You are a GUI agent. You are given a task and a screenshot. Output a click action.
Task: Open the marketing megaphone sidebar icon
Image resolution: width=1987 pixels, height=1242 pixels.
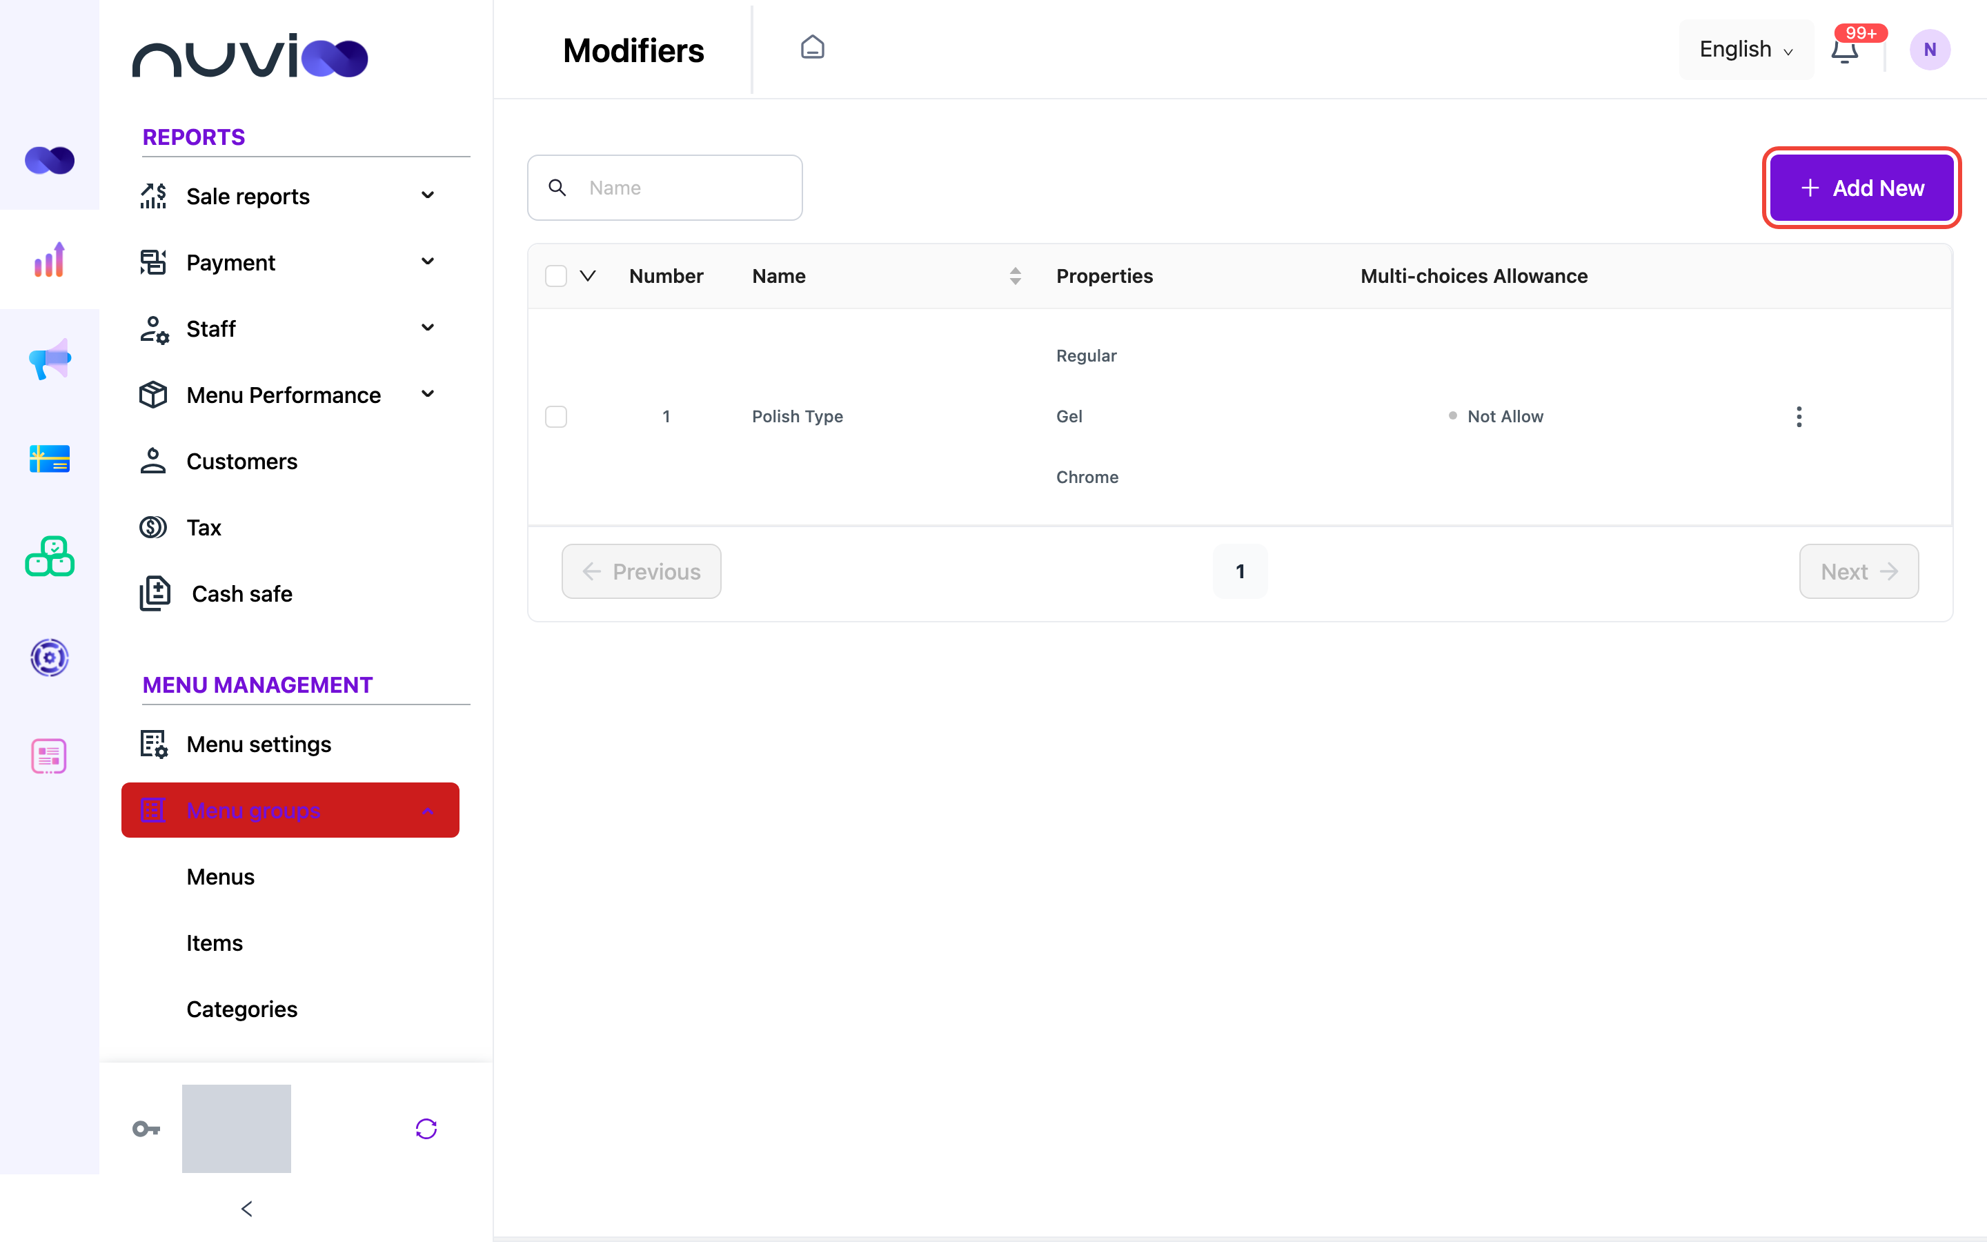coord(49,359)
